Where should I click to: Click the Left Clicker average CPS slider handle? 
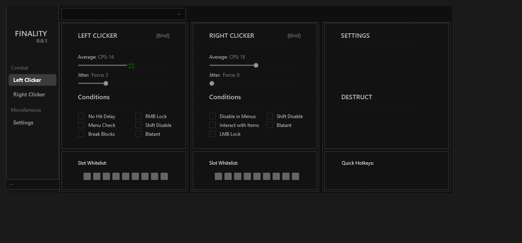point(131,65)
